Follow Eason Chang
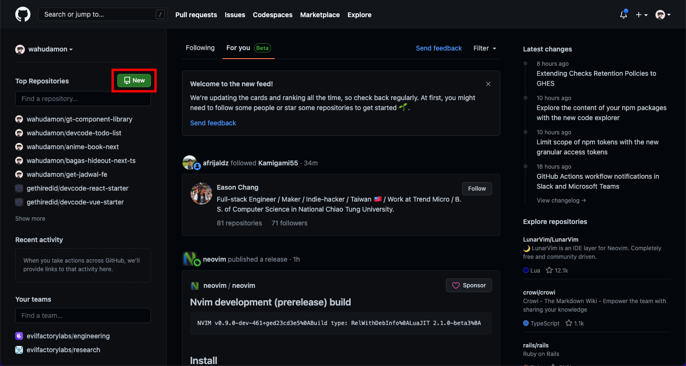Image resolution: width=686 pixels, height=366 pixels. 477,189
